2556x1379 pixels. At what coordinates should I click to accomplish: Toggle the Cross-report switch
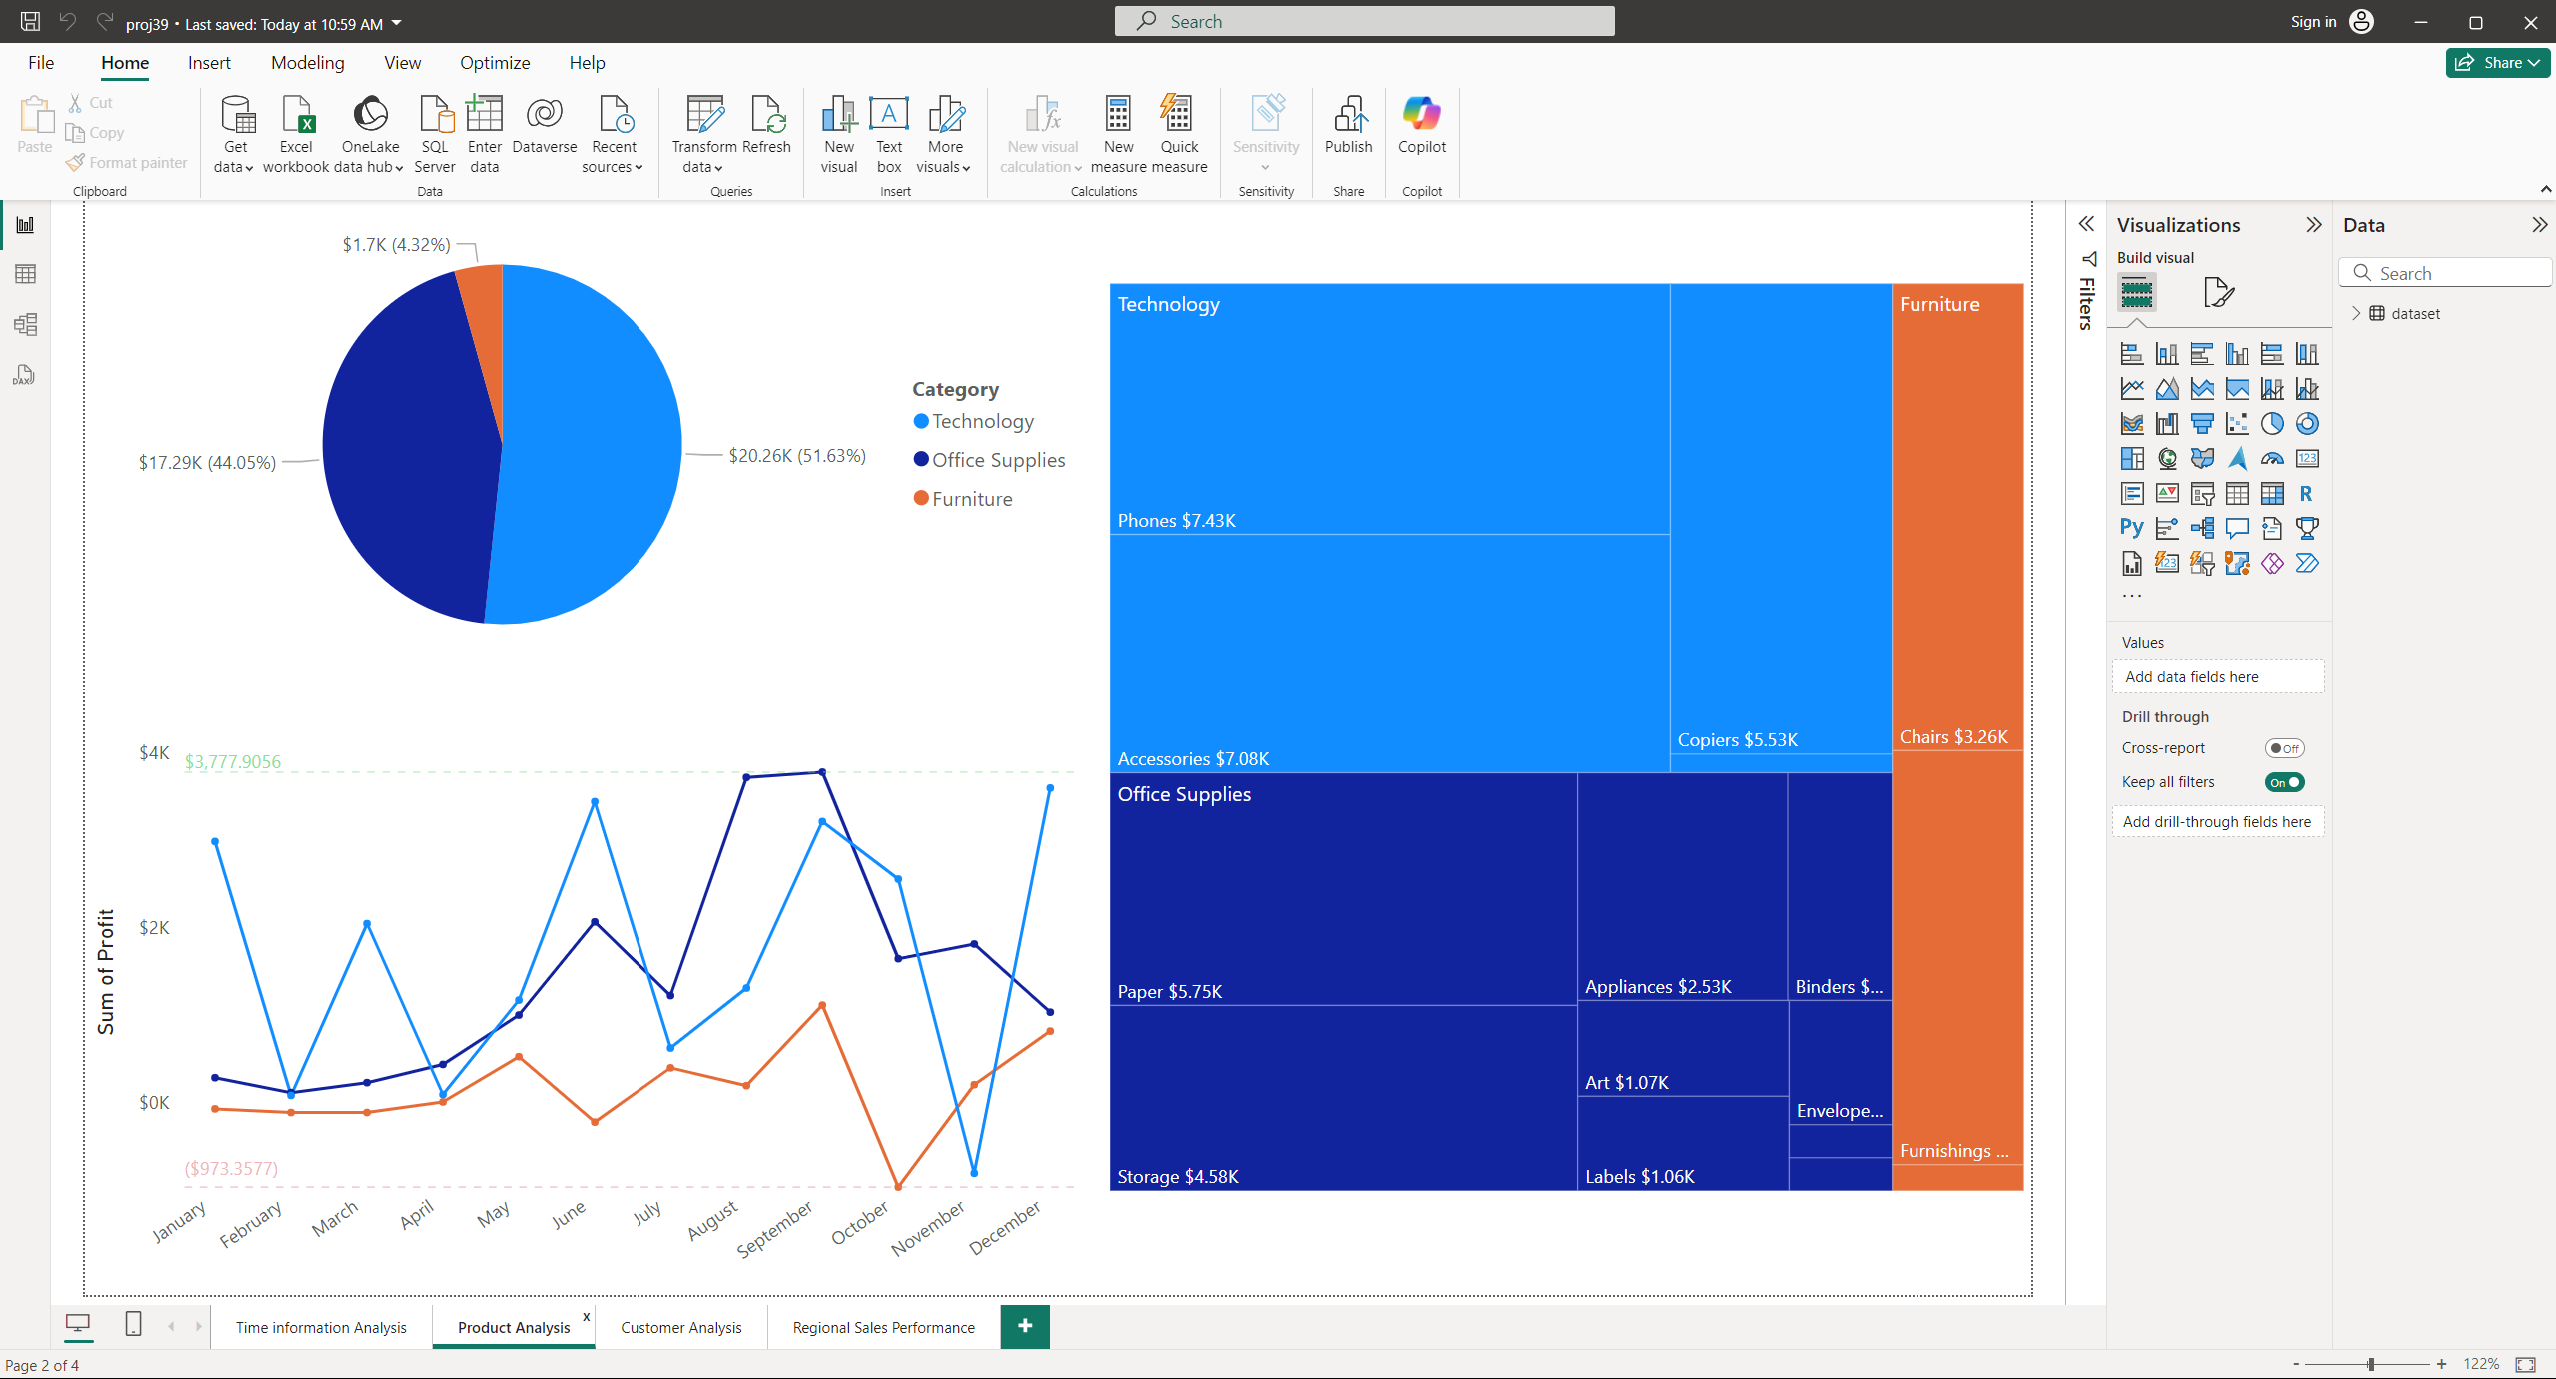[2284, 748]
